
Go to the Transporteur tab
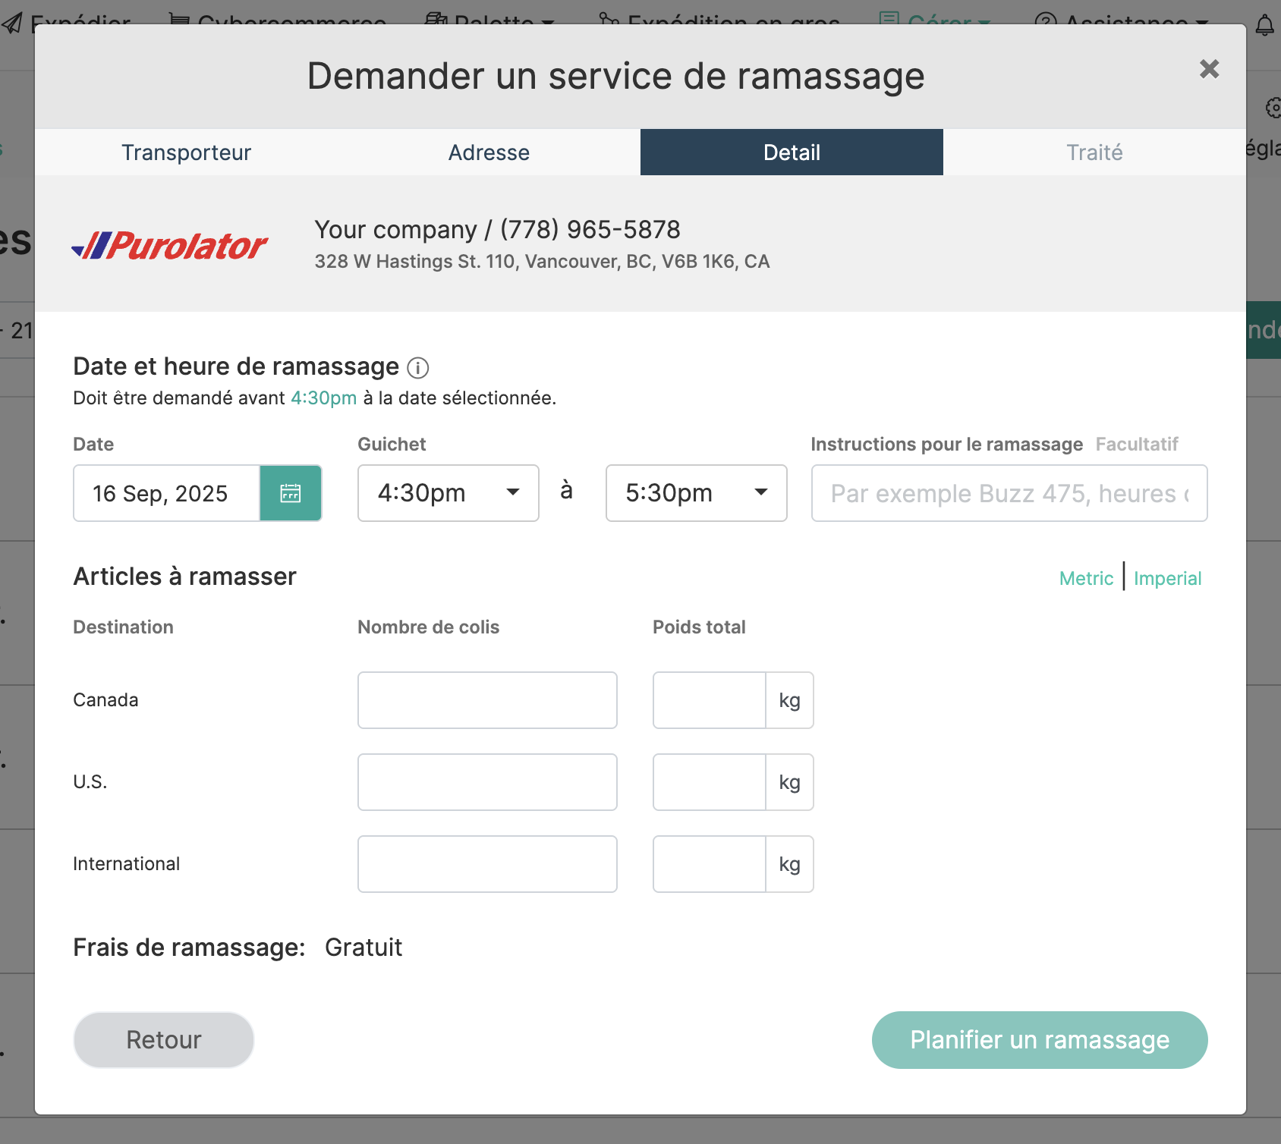click(x=186, y=152)
